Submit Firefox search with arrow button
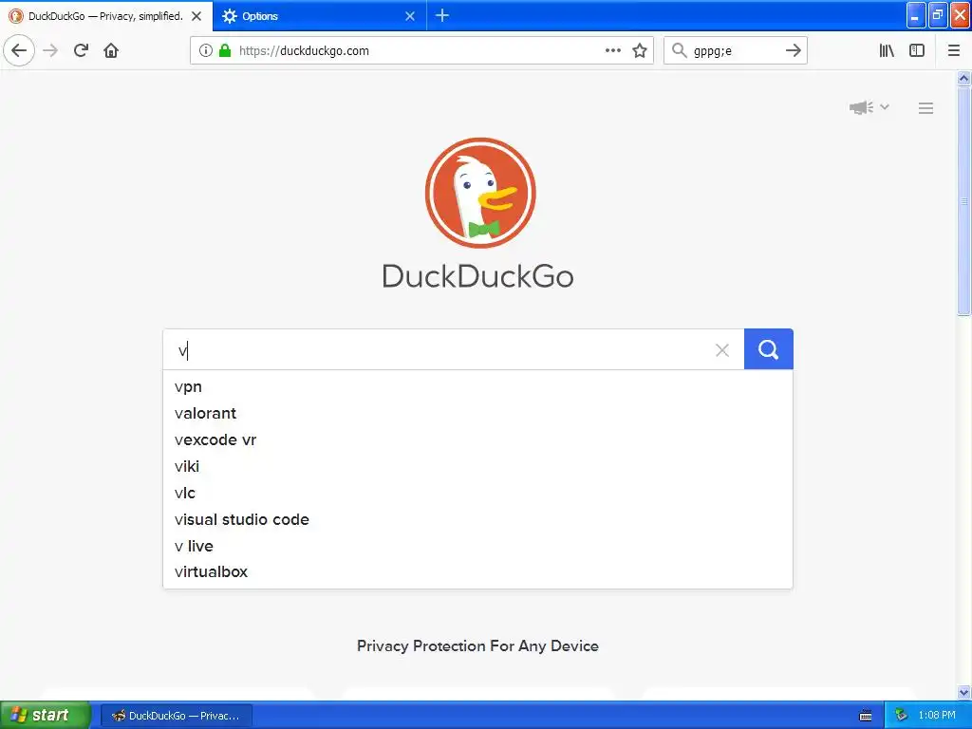The width and height of the screenshot is (972, 729). point(793,50)
